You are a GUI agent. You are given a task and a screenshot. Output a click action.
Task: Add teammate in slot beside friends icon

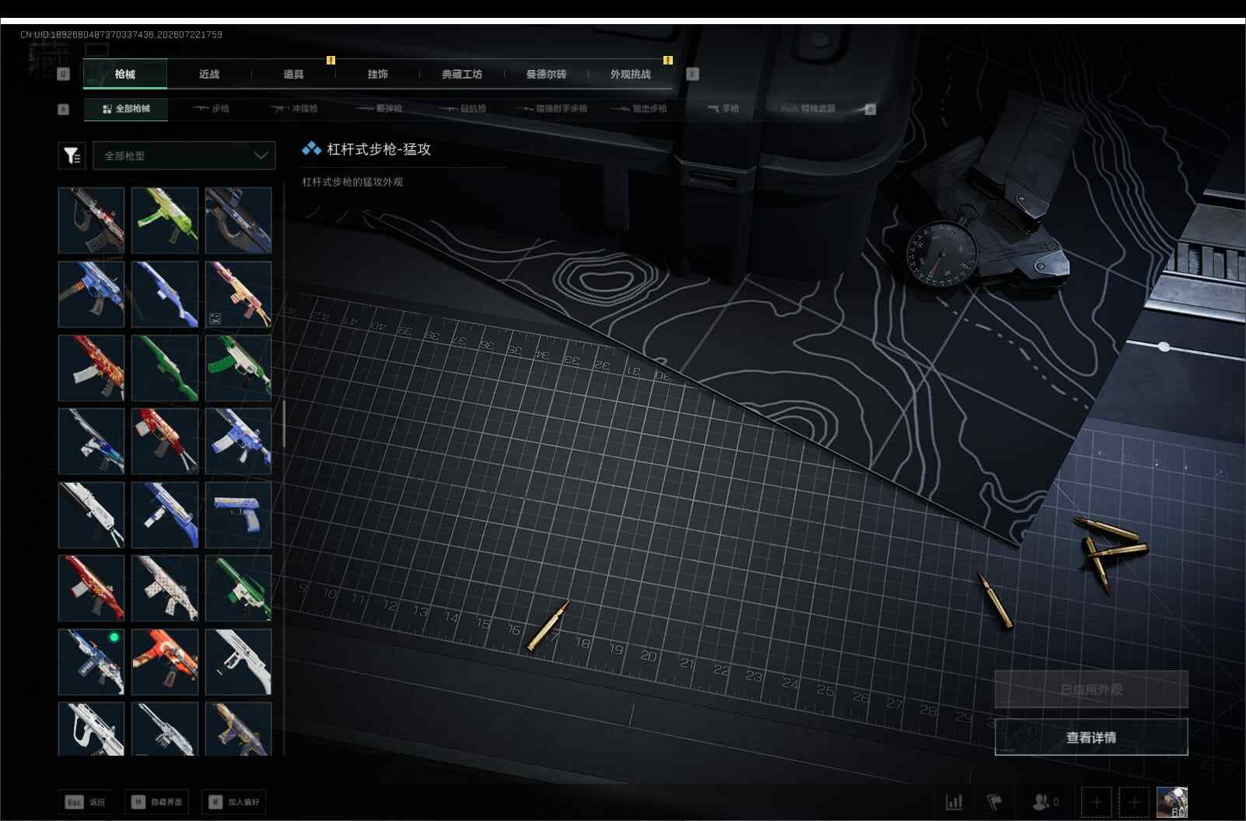pos(1096,802)
